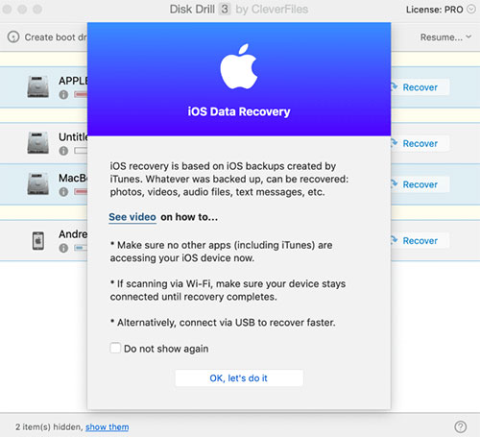Click the Create boot drive toolbar item
Viewport: 480px width, 437px height.
47,37
